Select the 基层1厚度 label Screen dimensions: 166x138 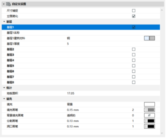click(x=13, y=44)
